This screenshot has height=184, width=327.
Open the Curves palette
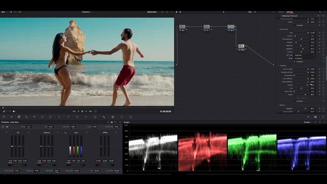pos(50,117)
